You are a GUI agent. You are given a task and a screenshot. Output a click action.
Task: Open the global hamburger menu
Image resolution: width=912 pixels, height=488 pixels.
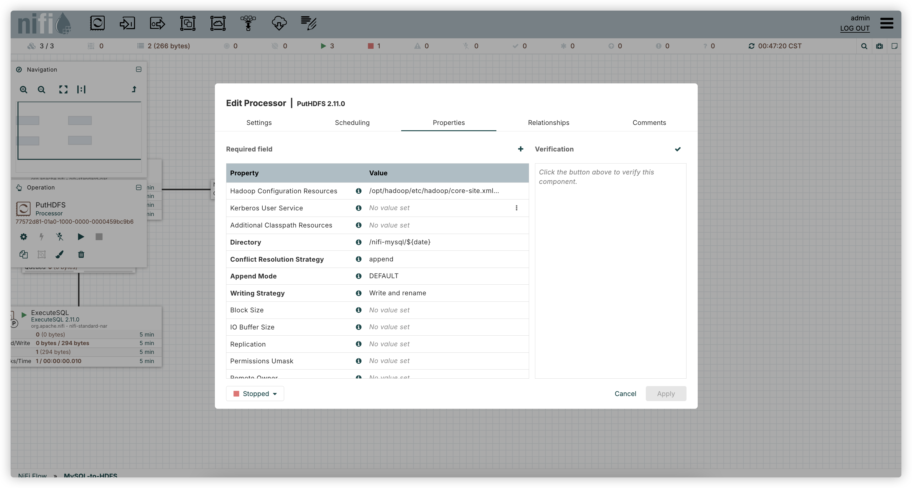(887, 23)
